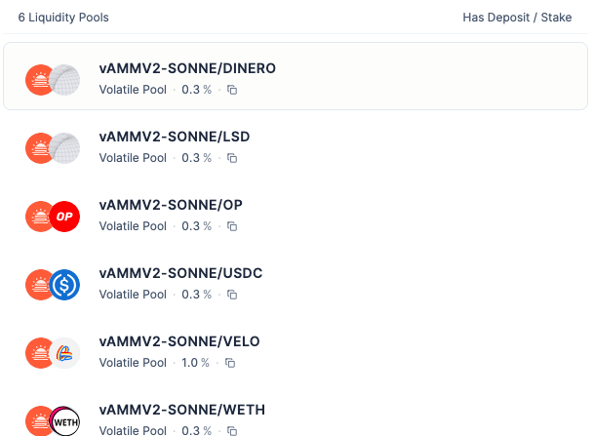Copy the vAMMV2-SONNE/LSD pool address

(232, 158)
